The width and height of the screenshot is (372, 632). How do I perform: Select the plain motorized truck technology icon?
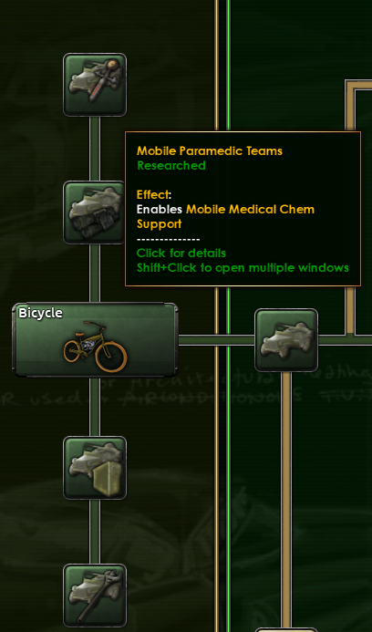(x=286, y=340)
